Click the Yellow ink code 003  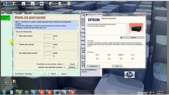point(109,59)
